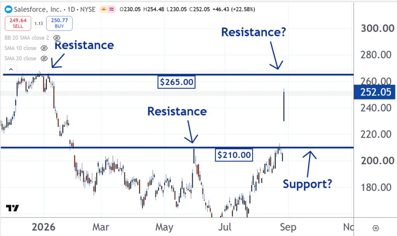Collapse the indicator legend with chevron

pos(11,69)
